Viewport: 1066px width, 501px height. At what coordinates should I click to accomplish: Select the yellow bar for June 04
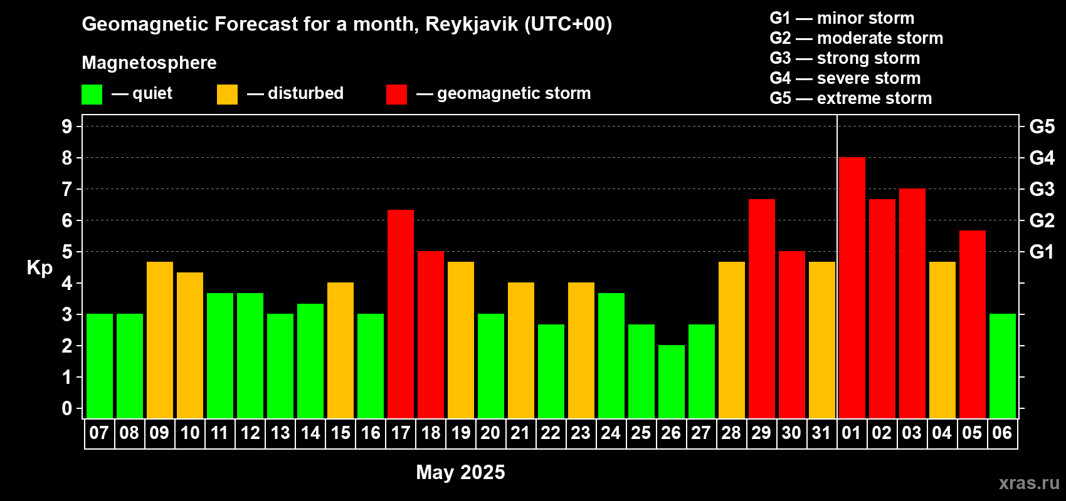click(x=942, y=340)
